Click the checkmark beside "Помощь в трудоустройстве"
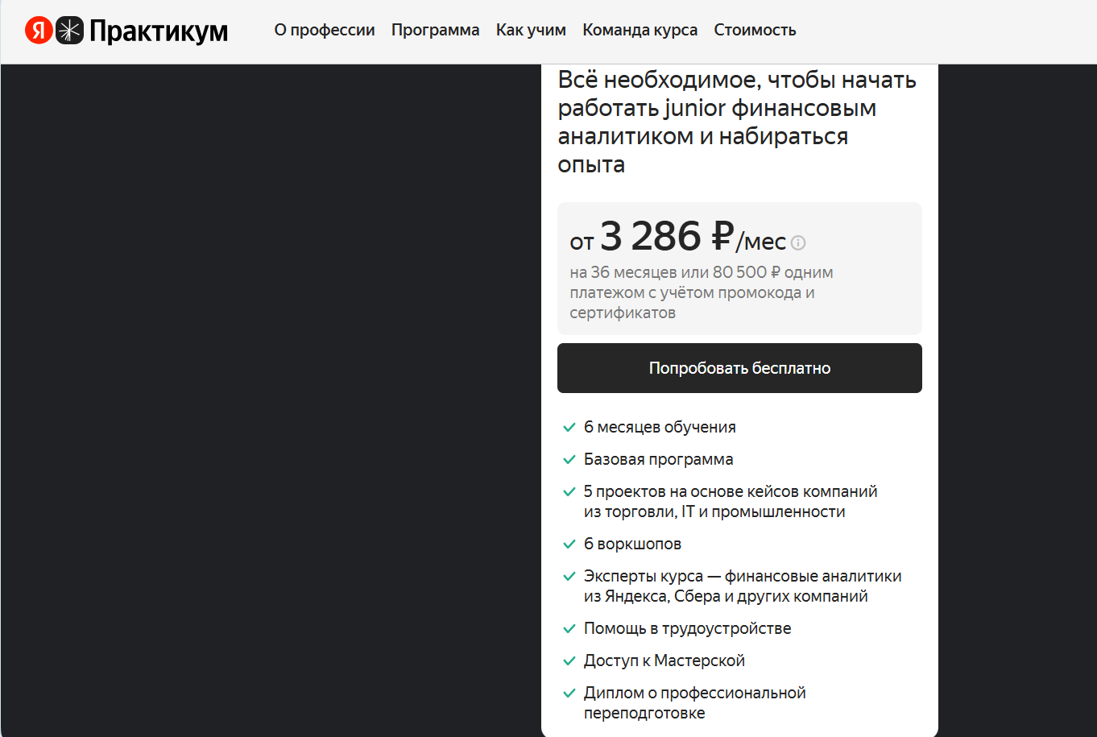Viewport: 1097px width, 737px height. (x=569, y=629)
